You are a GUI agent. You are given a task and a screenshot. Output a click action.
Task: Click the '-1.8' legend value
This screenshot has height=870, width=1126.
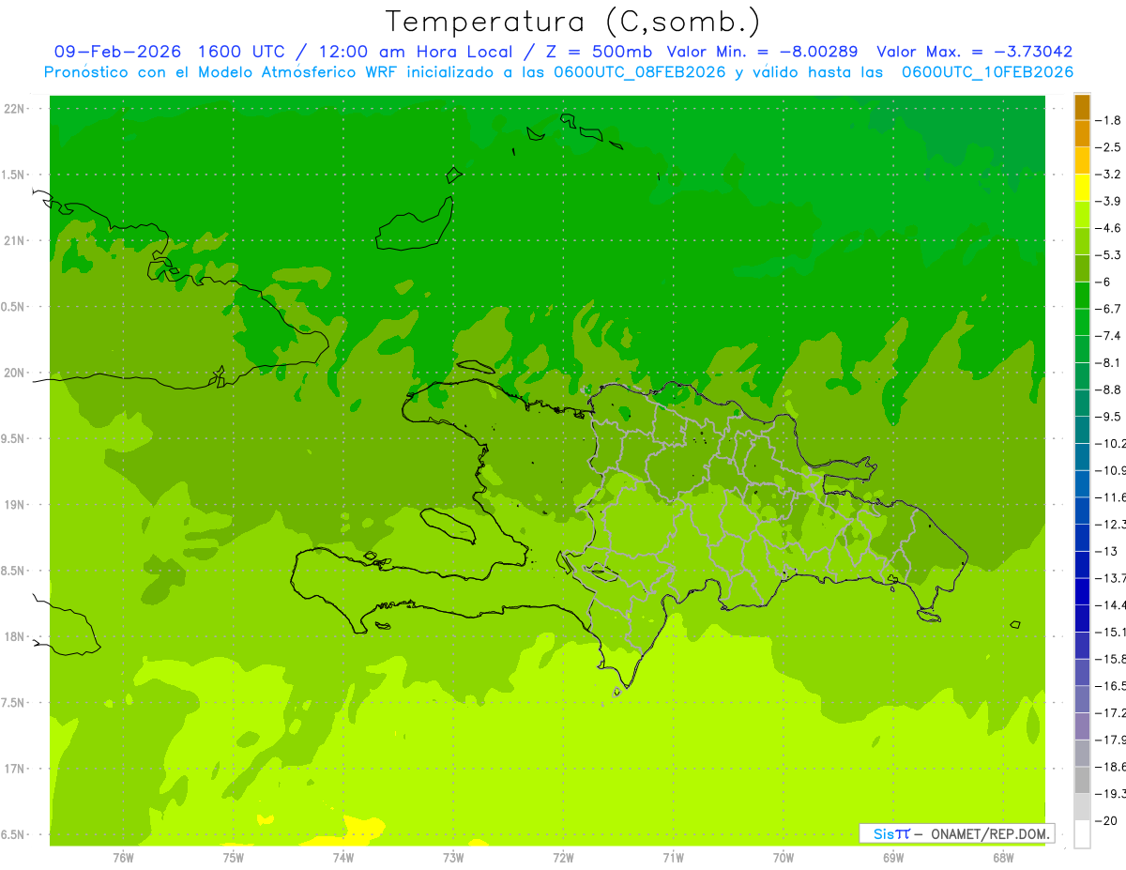(x=1108, y=120)
